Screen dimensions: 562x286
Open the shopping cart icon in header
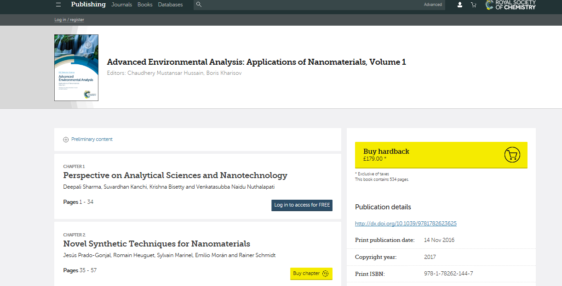[x=473, y=5]
